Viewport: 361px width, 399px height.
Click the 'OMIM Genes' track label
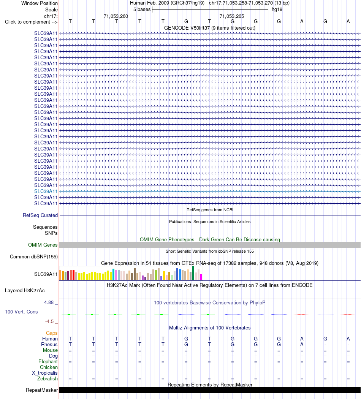43,245
